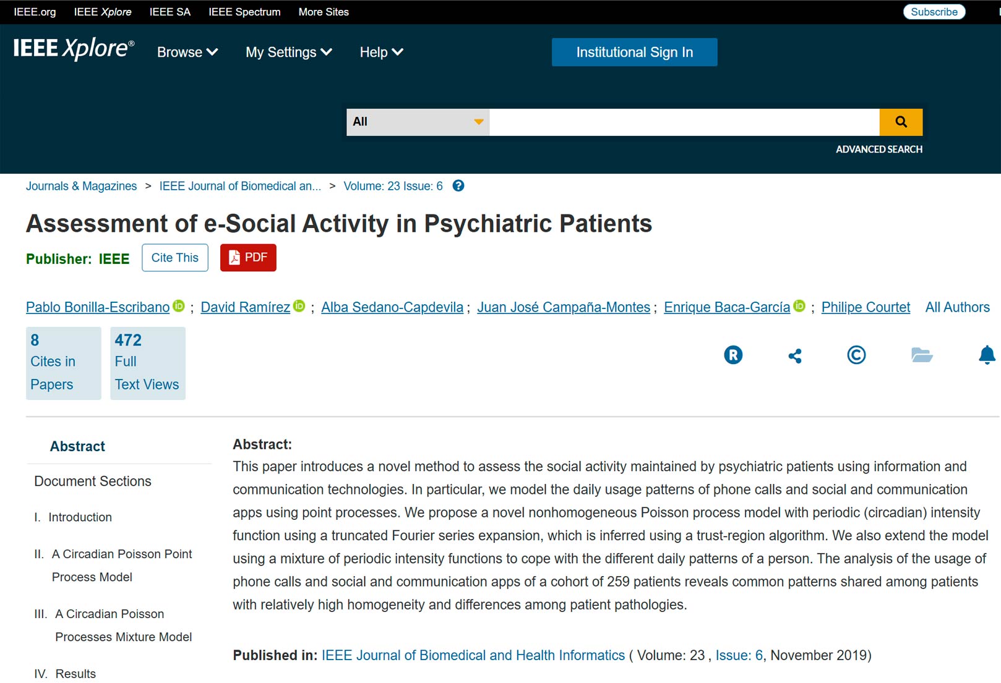
Task: Expand the My Settings menu
Action: (x=289, y=53)
